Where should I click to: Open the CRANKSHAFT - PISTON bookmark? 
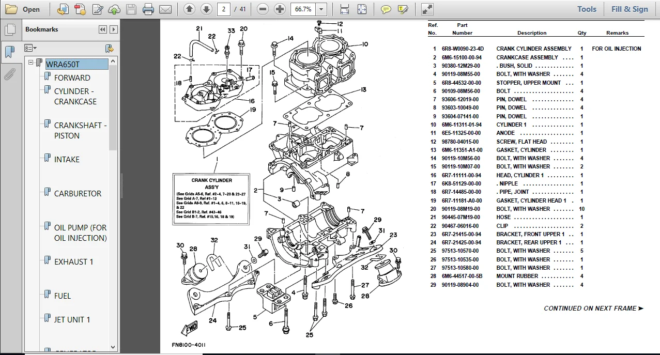(x=80, y=130)
